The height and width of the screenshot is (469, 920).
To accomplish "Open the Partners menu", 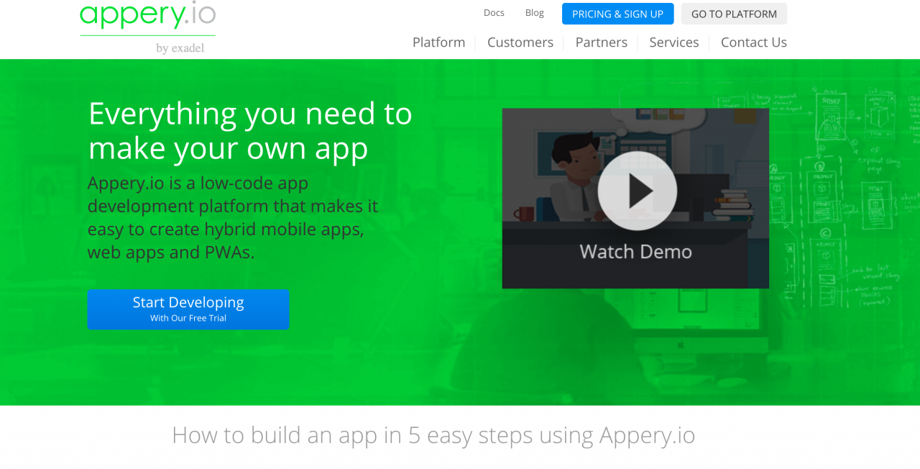I will tap(602, 42).
